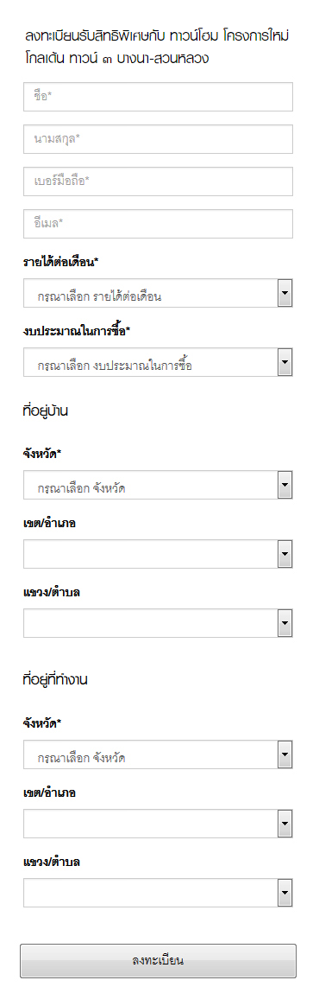Open home address จังหวัด province dropdown
Image resolution: width=319 pixels, height=993 pixels.
coord(158,485)
